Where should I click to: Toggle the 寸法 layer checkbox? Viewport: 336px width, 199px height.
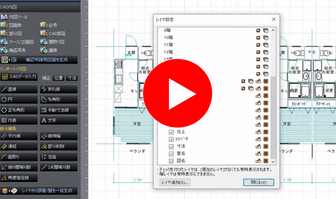click(171, 147)
